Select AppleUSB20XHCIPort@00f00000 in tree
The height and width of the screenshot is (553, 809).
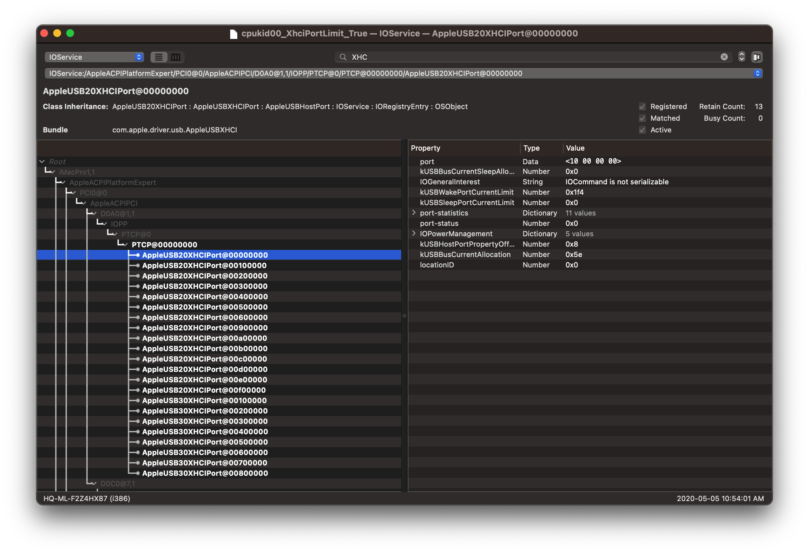click(x=204, y=390)
